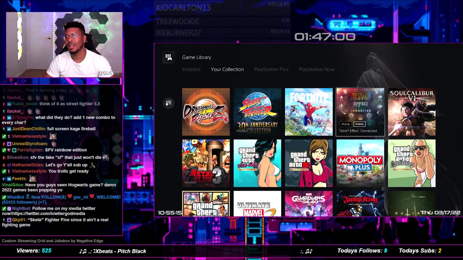This screenshot has width=463, height=260.
Task: Click Todays Subs: 2 counter
Action: click(420, 251)
